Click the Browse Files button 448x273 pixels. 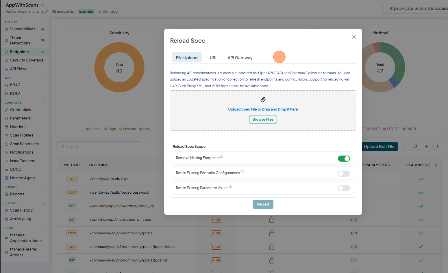tap(263, 119)
